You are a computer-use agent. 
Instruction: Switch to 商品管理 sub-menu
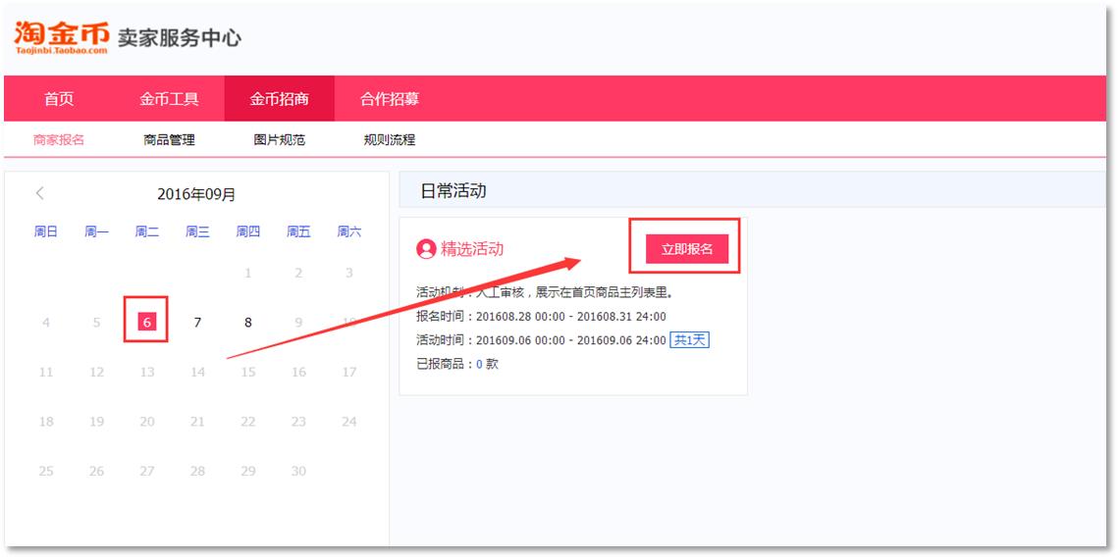[x=169, y=139]
